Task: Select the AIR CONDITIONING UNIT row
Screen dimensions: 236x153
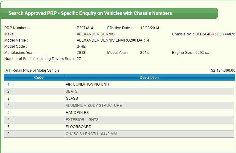Action: (87, 84)
